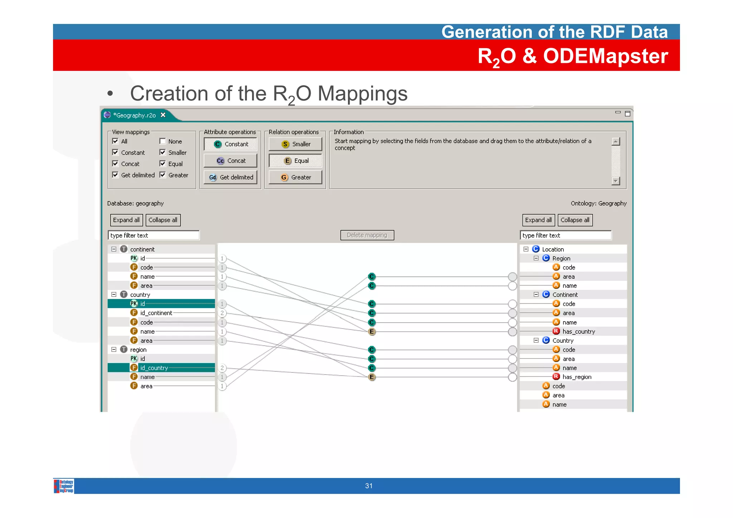733x518 pixels.
Task: Collapse the Location concept node
Action: click(x=526, y=249)
